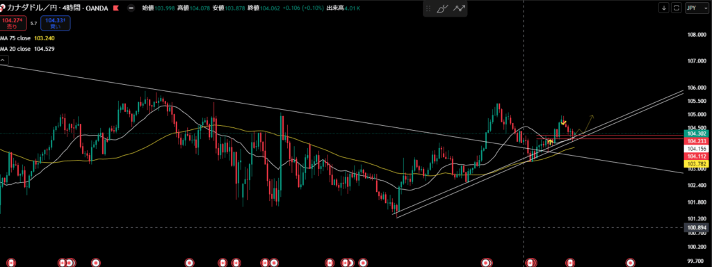Screen dimensions: 712x267
Task: Select the yellow checkmark drawing near recent high
Action: [x=563, y=122]
